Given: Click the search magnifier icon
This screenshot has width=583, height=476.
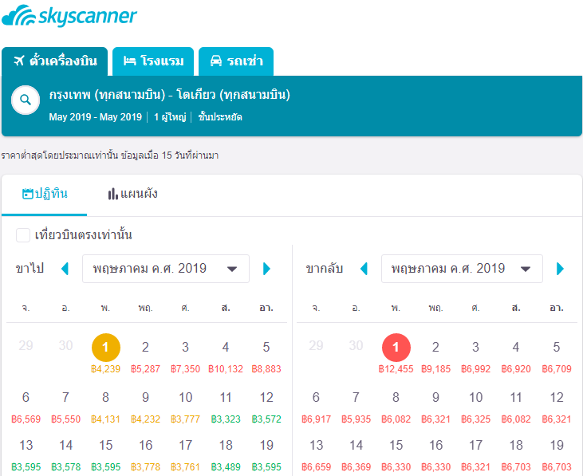Looking at the screenshot, I should tap(26, 100).
